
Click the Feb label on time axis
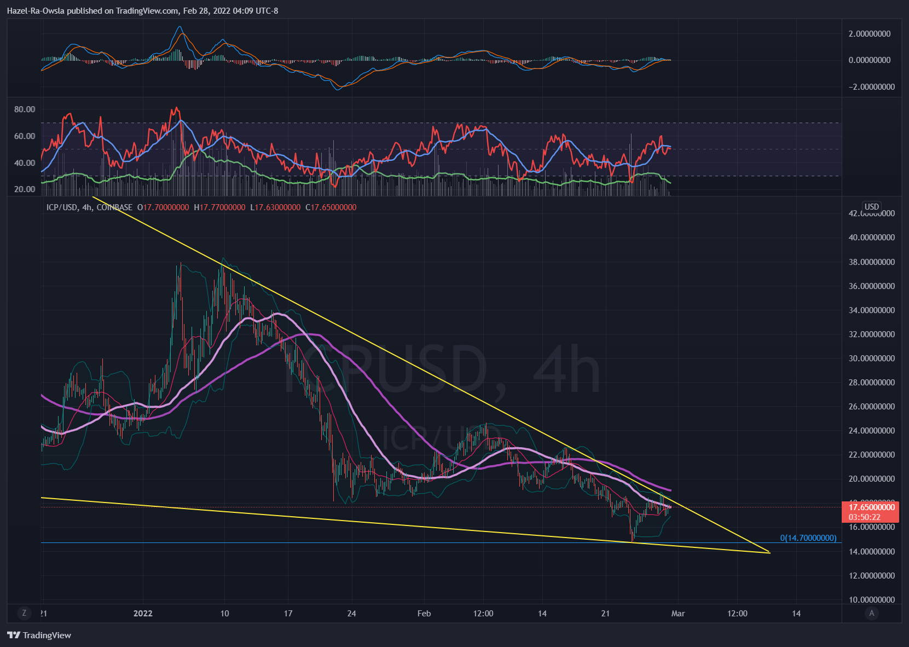click(424, 614)
